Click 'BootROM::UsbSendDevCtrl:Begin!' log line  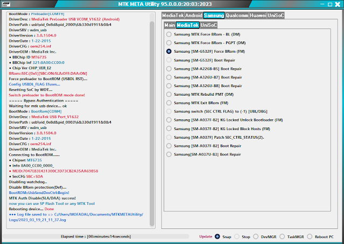[x=39, y=193]
